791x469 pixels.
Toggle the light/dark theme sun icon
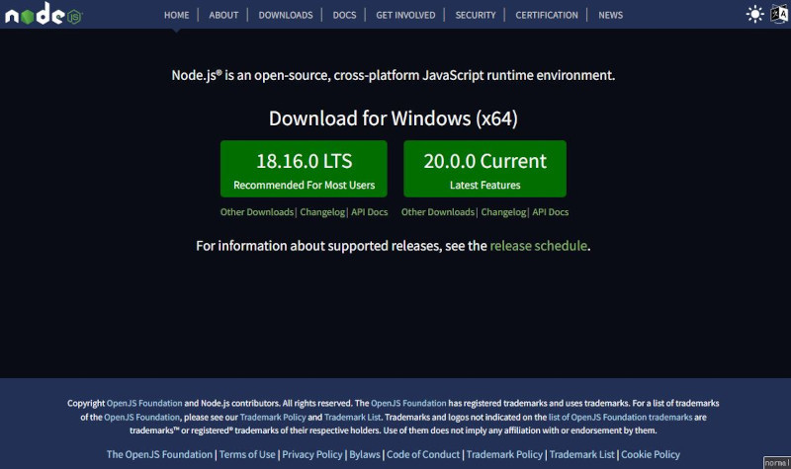tap(754, 14)
